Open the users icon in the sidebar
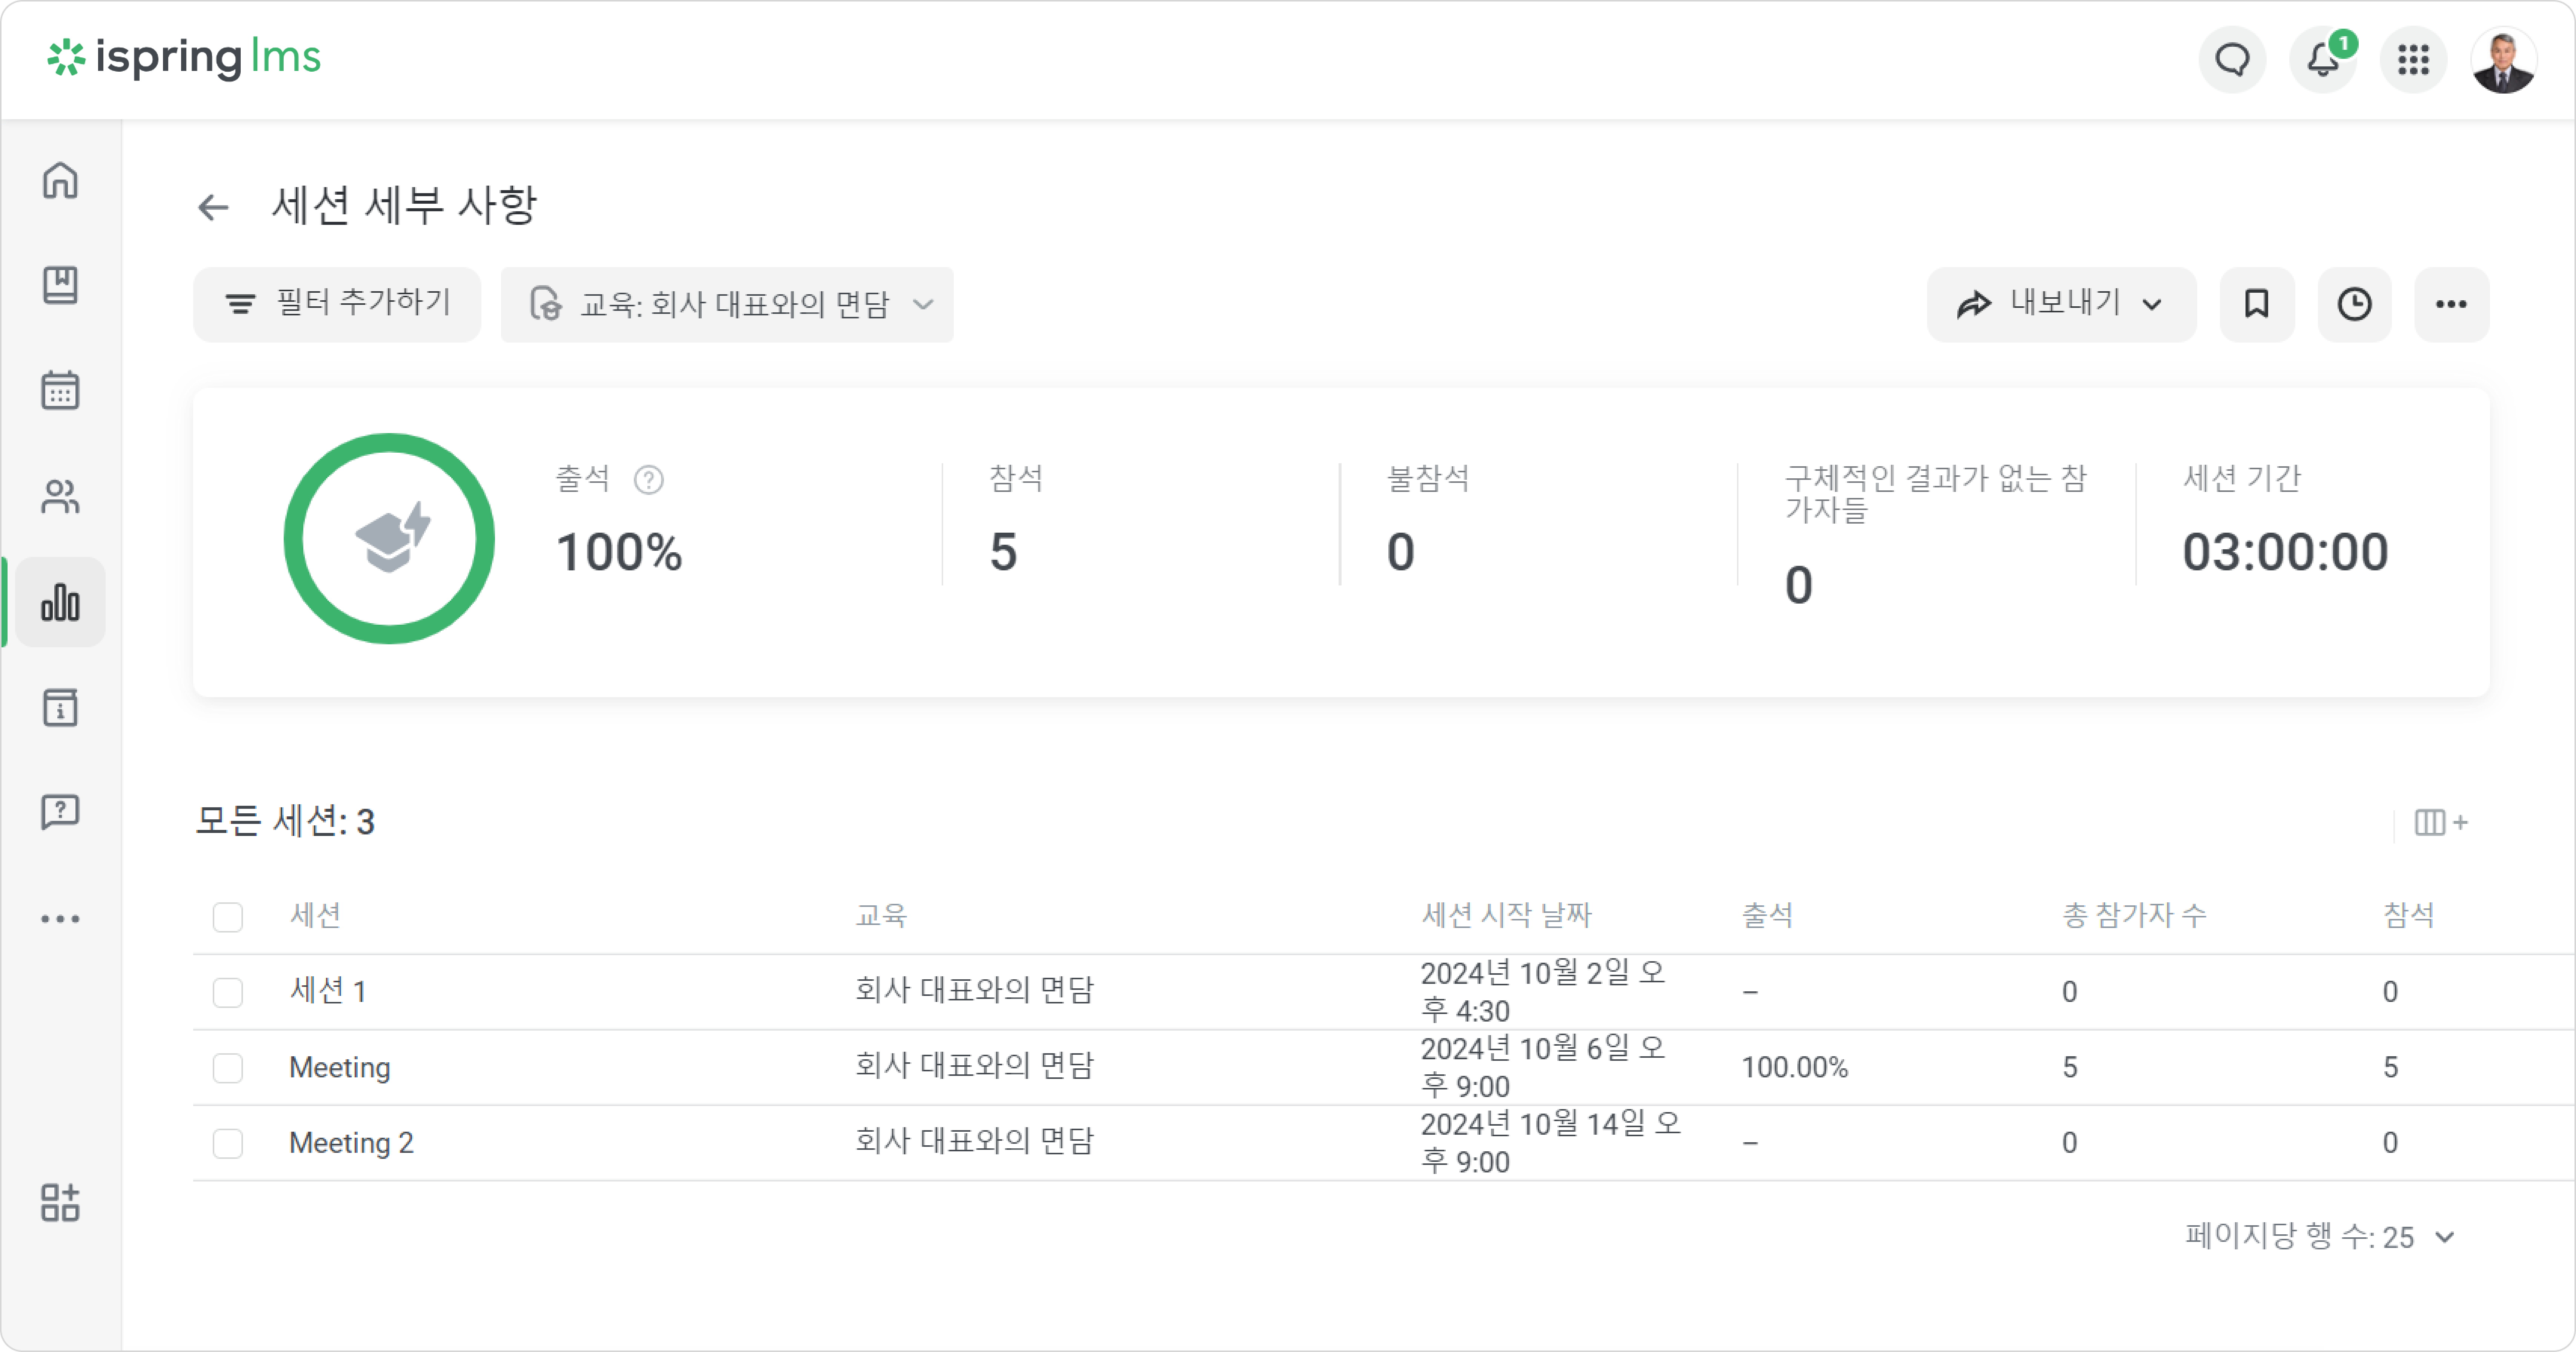The image size is (2576, 1352). pos(60,497)
